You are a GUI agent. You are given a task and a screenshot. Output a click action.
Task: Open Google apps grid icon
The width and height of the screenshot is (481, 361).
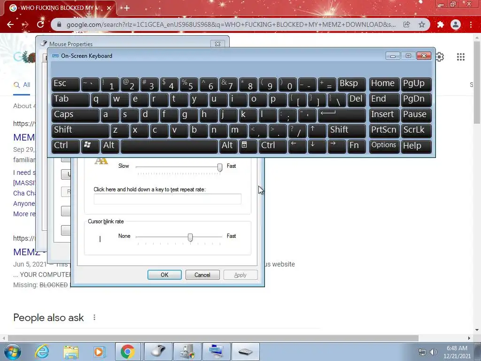coord(460,57)
